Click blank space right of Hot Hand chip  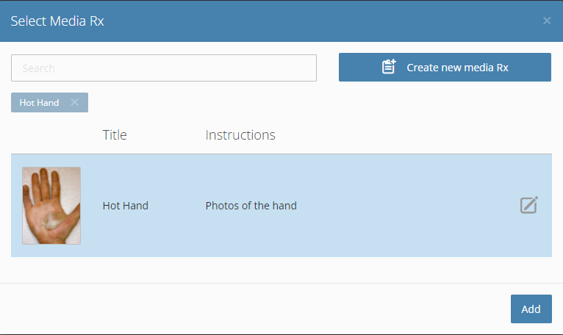click(316, 103)
